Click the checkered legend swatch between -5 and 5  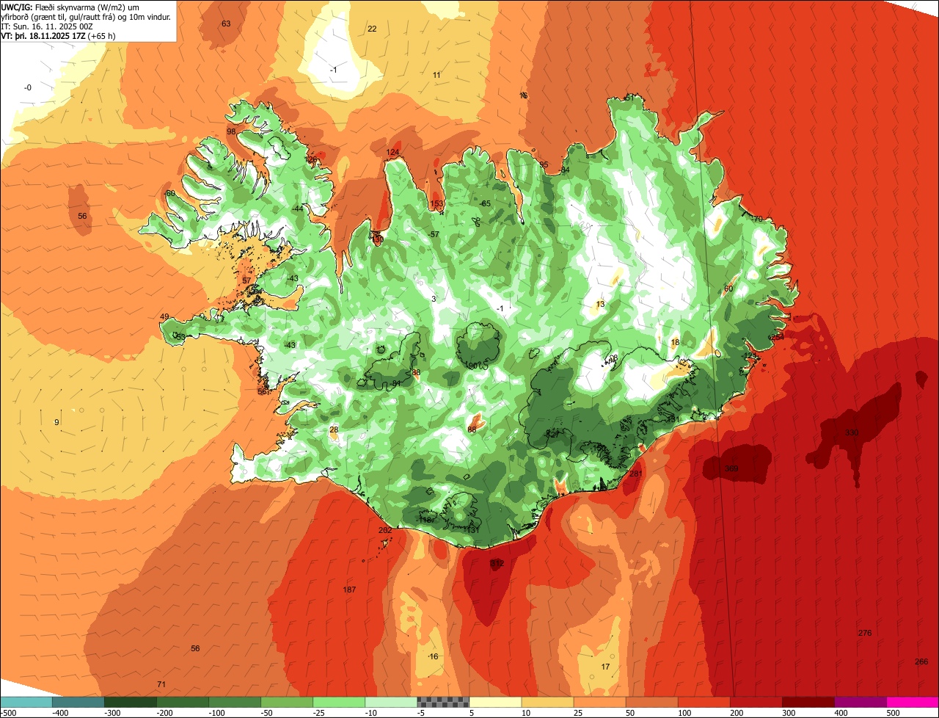443,702
